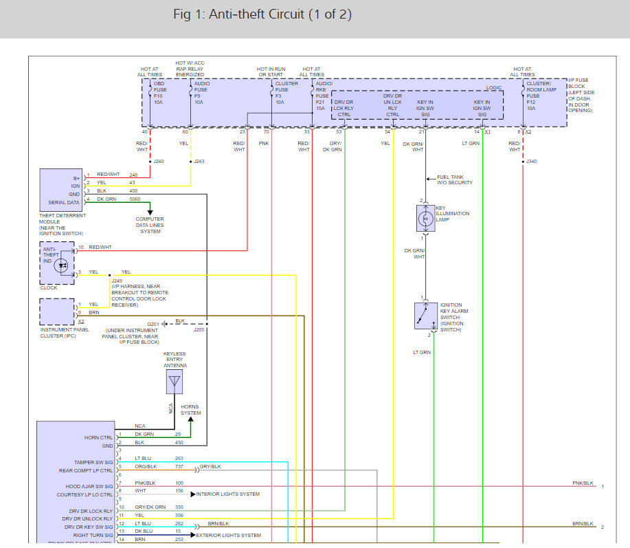Click the J243 splice dot
Image resolution: width=630 pixels, height=548 pixels.
(x=191, y=162)
